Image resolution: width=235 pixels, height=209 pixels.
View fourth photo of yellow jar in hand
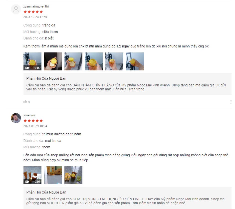click(x=94, y=61)
